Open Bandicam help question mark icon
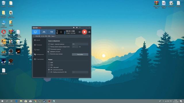The width and height of the screenshot is (184, 103). tap(80, 27)
